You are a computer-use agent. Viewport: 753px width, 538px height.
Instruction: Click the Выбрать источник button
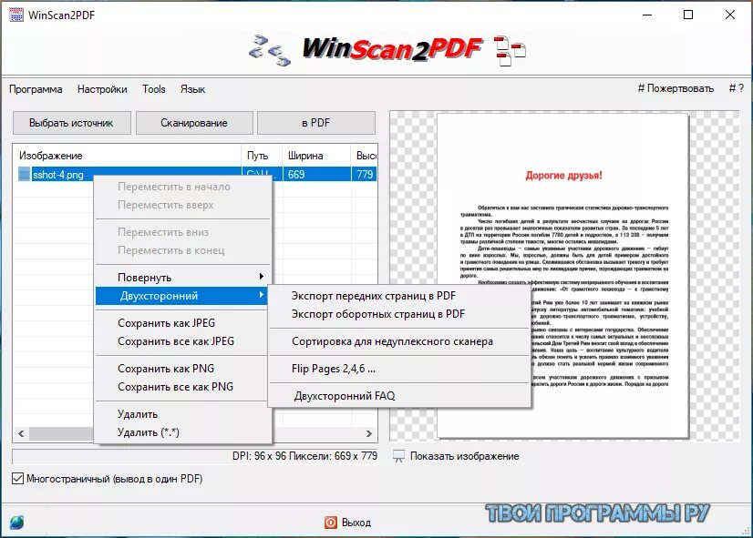(x=71, y=123)
